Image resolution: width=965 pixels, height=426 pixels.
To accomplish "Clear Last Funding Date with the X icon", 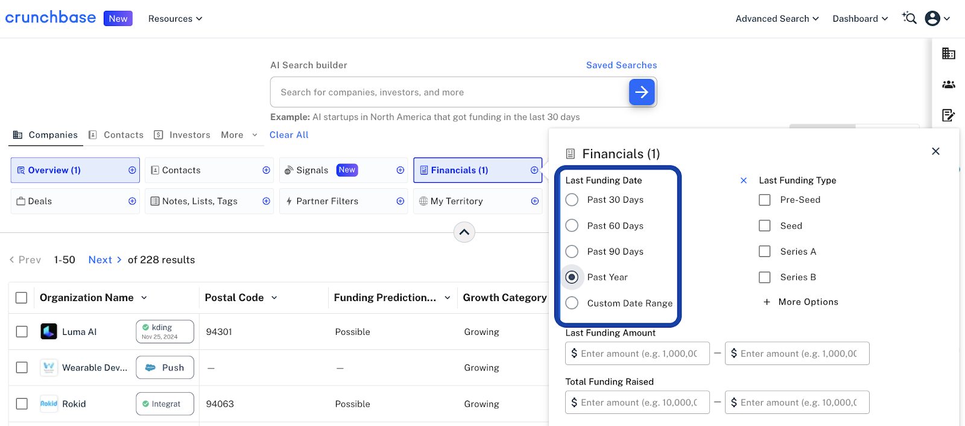I will click(x=744, y=180).
